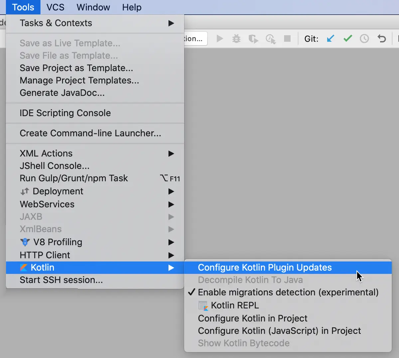This screenshot has height=358, width=399.
Task: Click Git Commit green checkmark
Action: coord(348,39)
